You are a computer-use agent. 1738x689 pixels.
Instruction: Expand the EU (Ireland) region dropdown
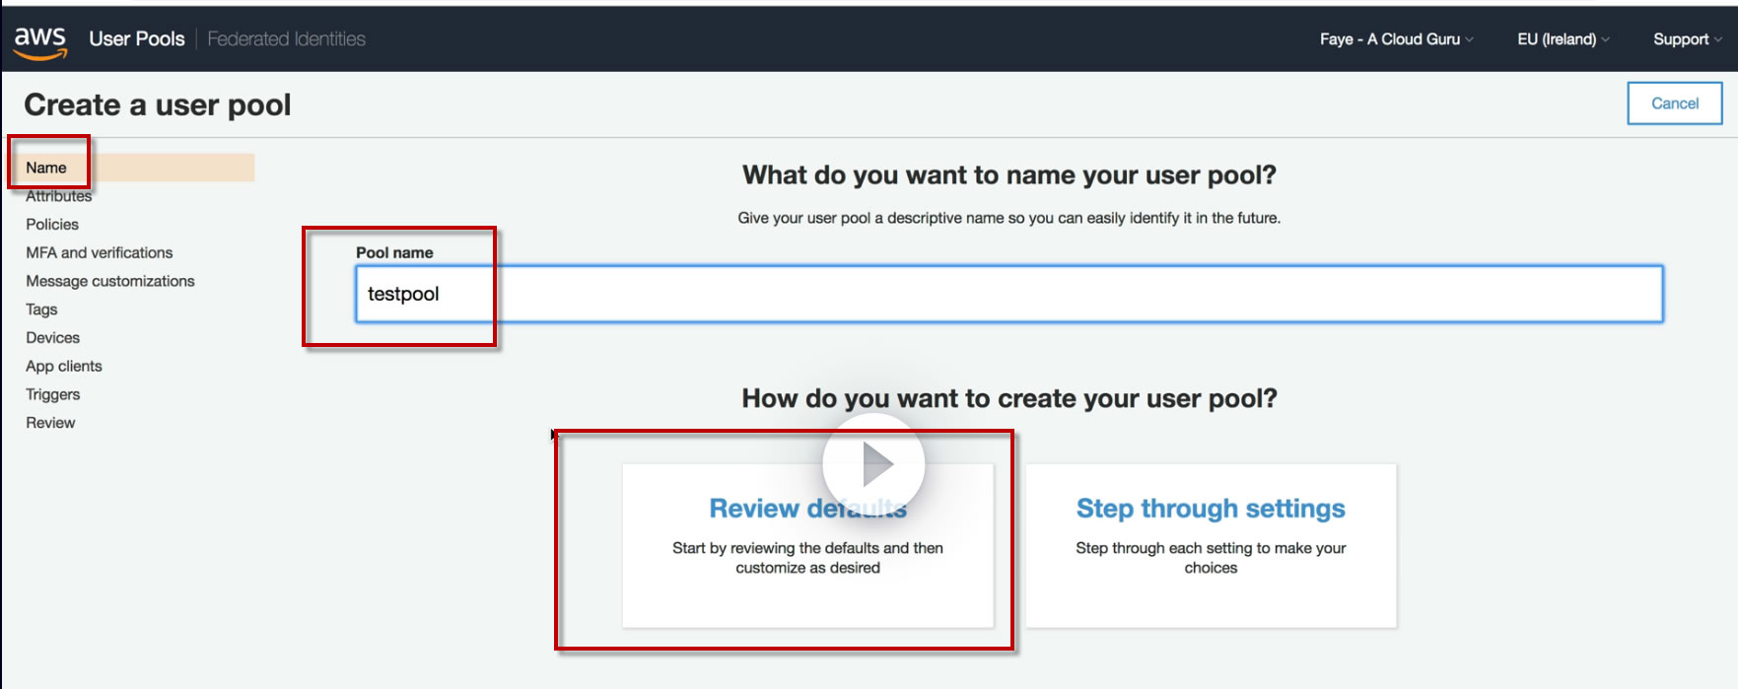pyautogui.click(x=1563, y=39)
